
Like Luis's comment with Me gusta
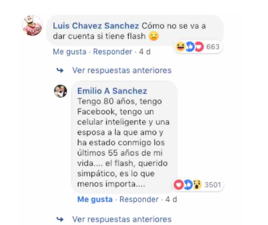click(70, 52)
